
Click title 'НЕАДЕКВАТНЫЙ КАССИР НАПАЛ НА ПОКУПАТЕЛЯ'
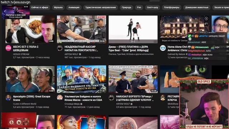point(81,49)
